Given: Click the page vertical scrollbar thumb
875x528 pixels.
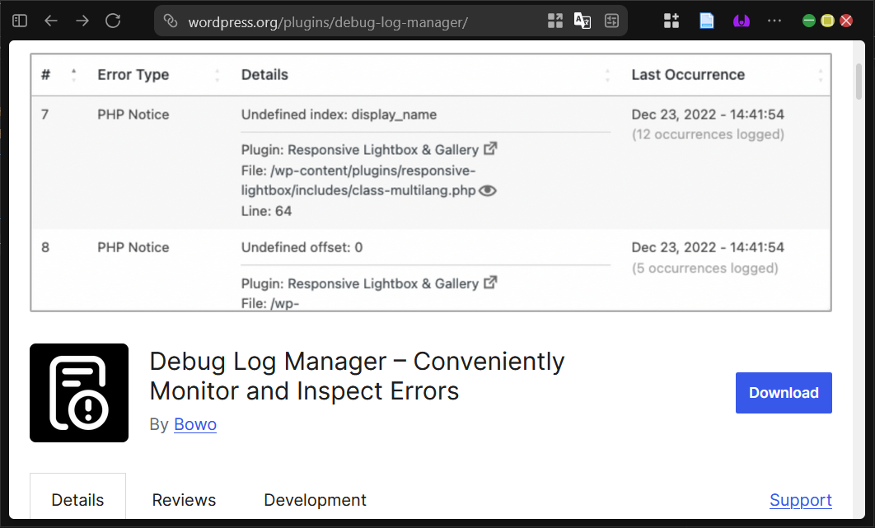Looking at the screenshot, I should [x=859, y=82].
